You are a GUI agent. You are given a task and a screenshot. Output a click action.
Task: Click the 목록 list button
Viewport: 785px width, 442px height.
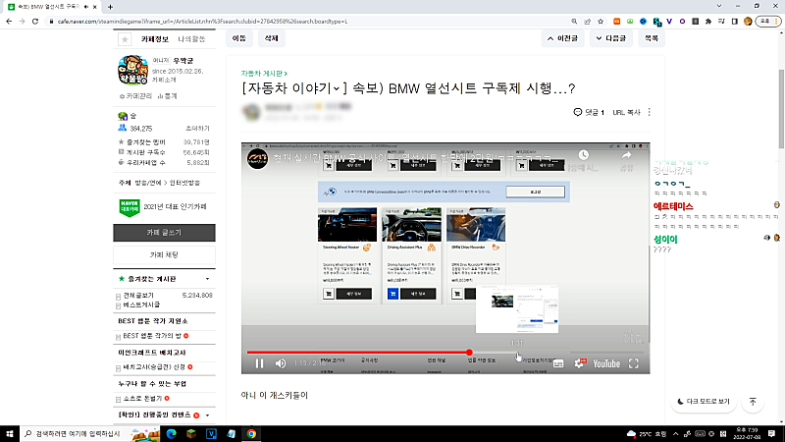click(651, 38)
